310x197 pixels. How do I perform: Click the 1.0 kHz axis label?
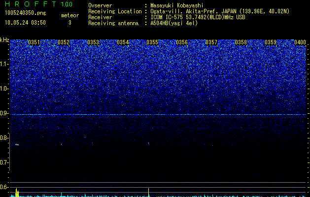tap(4, 89)
